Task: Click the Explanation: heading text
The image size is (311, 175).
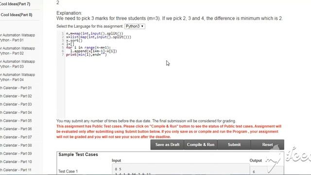Action: 69,13
